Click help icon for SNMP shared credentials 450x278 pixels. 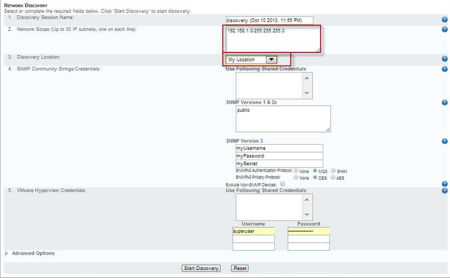pos(444,69)
